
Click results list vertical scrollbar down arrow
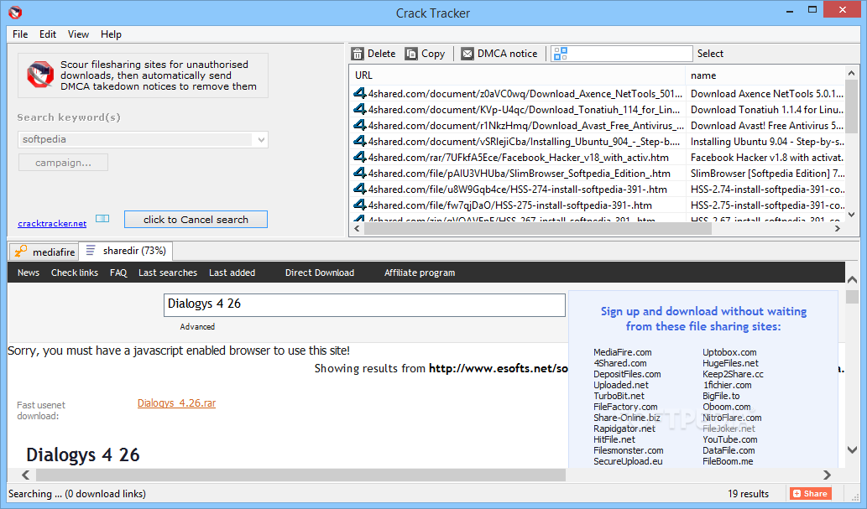pos(852,215)
